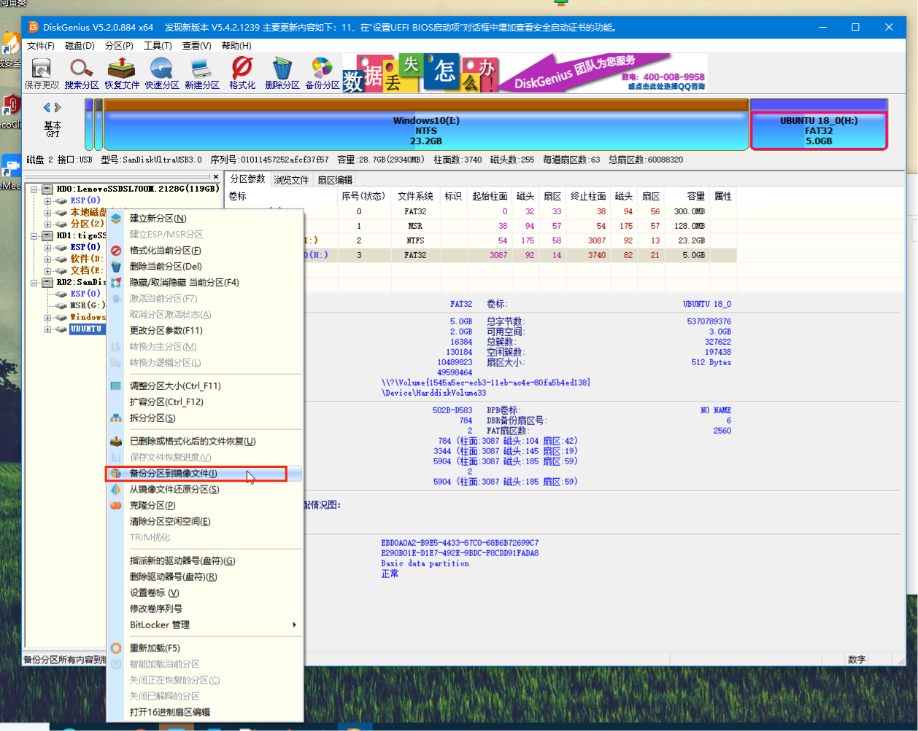Click the stacked-layers icon beside 建立新分区(N)
918x731 pixels.
click(x=115, y=218)
